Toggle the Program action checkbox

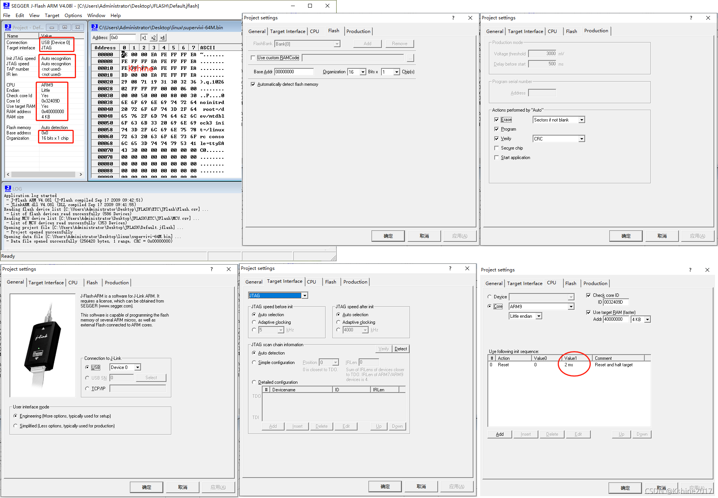tap(497, 129)
